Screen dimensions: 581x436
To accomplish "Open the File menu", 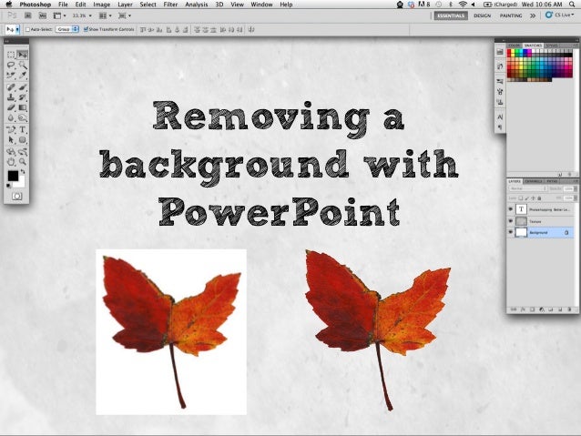I will (63, 5).
